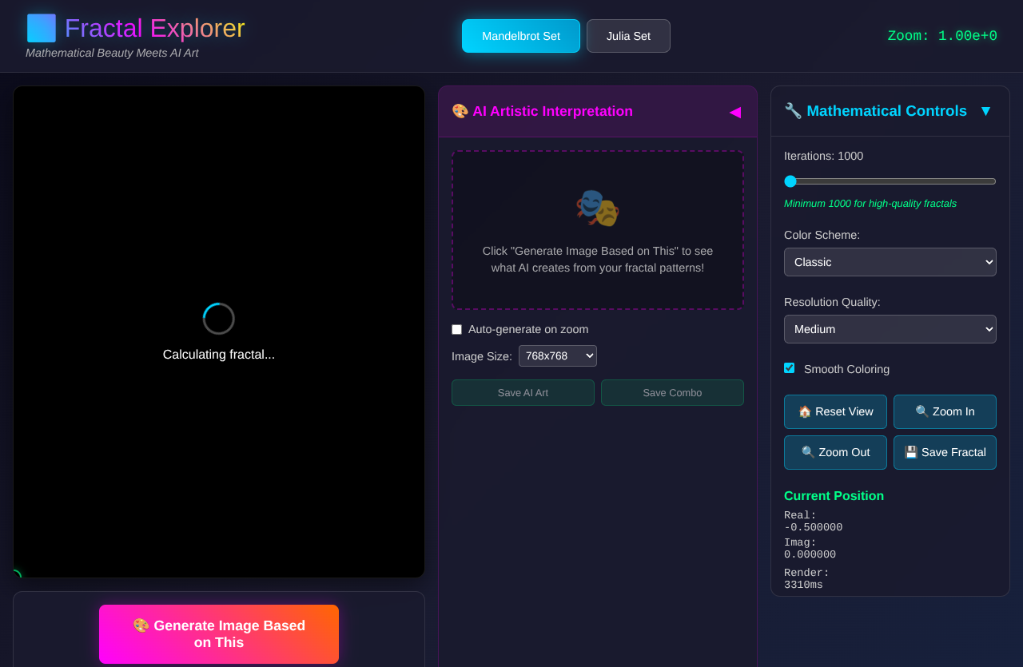This screenshot has height=667, width=1023.
Task: Disable Smooth Coloring
Action: coord(789,368)
